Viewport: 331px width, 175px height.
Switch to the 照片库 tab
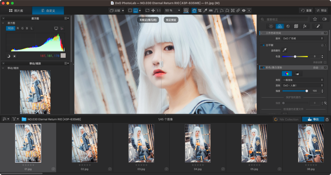tap(16, 10)
